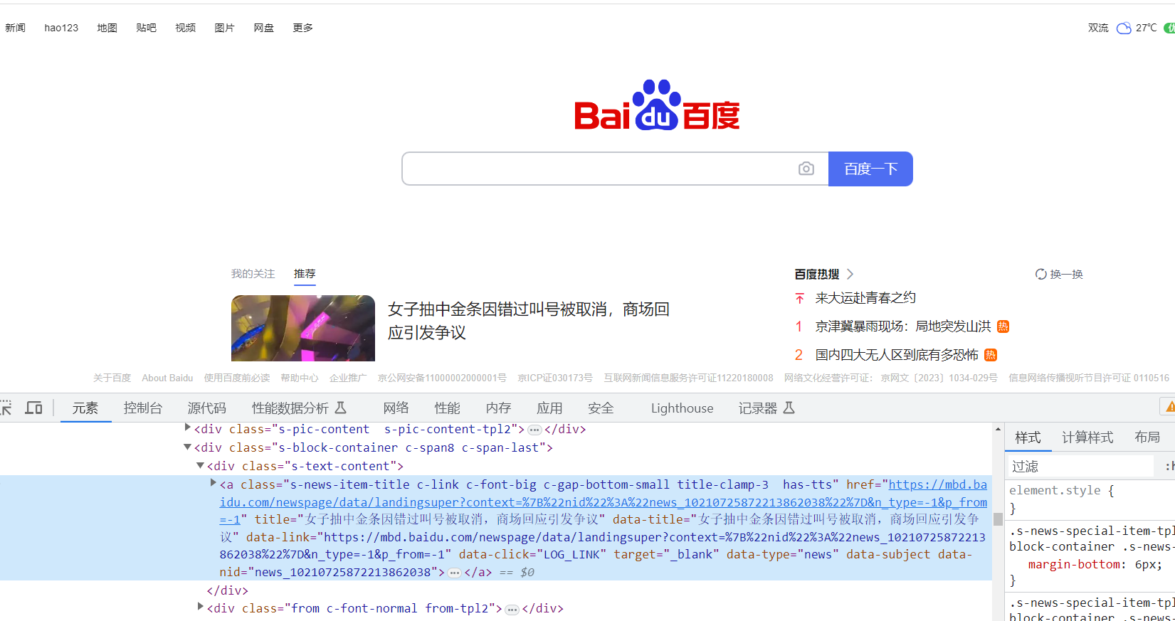
Task: Switch to the 元素 DevTools tab
Action: click(x=85, y=408)
